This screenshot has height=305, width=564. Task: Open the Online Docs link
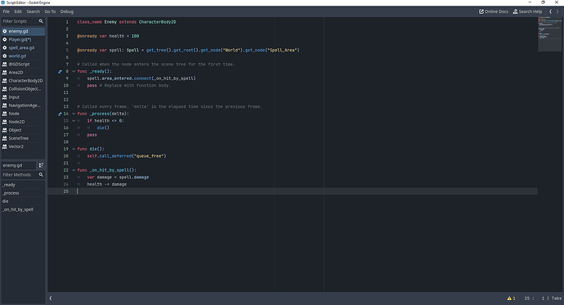coord(493,11)
